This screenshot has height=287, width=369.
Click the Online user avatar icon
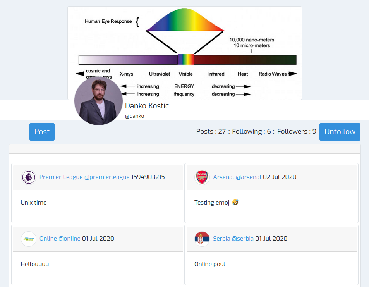pos(28,239)
